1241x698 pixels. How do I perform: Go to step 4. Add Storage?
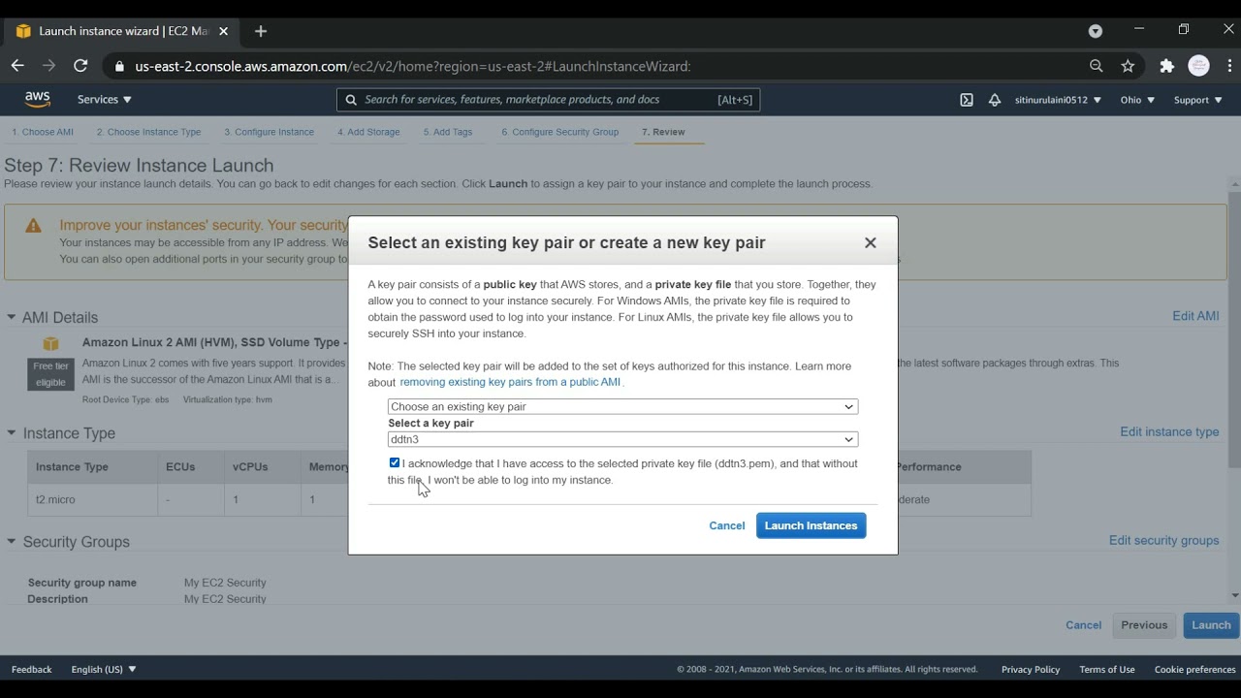click(368, 132)
